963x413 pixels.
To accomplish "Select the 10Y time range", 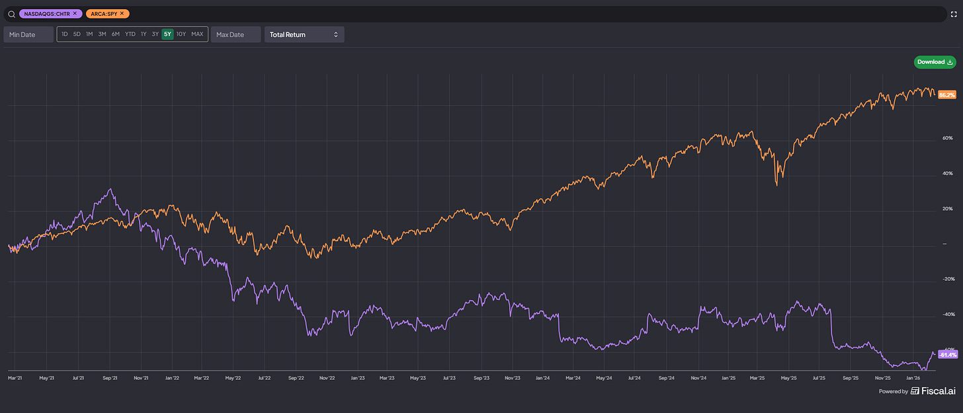I will [x=181, y=34].
